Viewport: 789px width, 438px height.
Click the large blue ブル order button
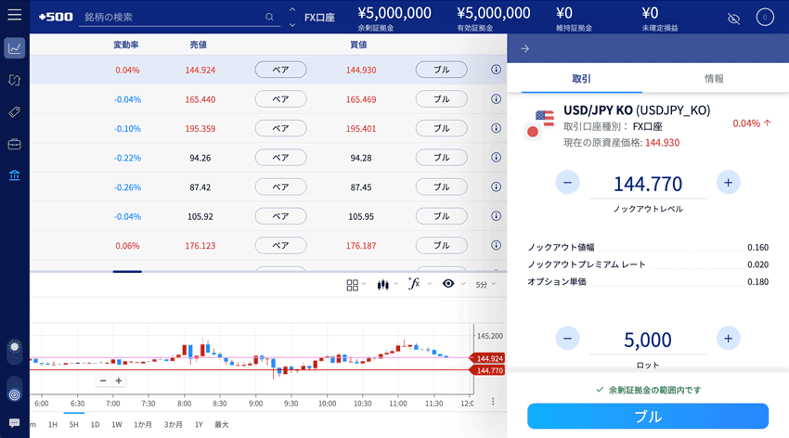pyautogui.click(x=648, y=416)
